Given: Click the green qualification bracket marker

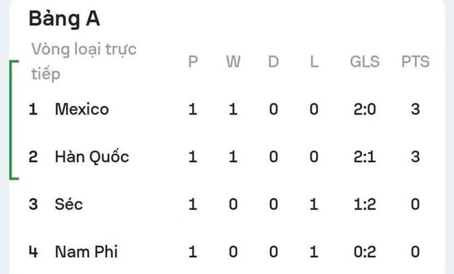Looking at the screenshot, I should coord(14,120).
